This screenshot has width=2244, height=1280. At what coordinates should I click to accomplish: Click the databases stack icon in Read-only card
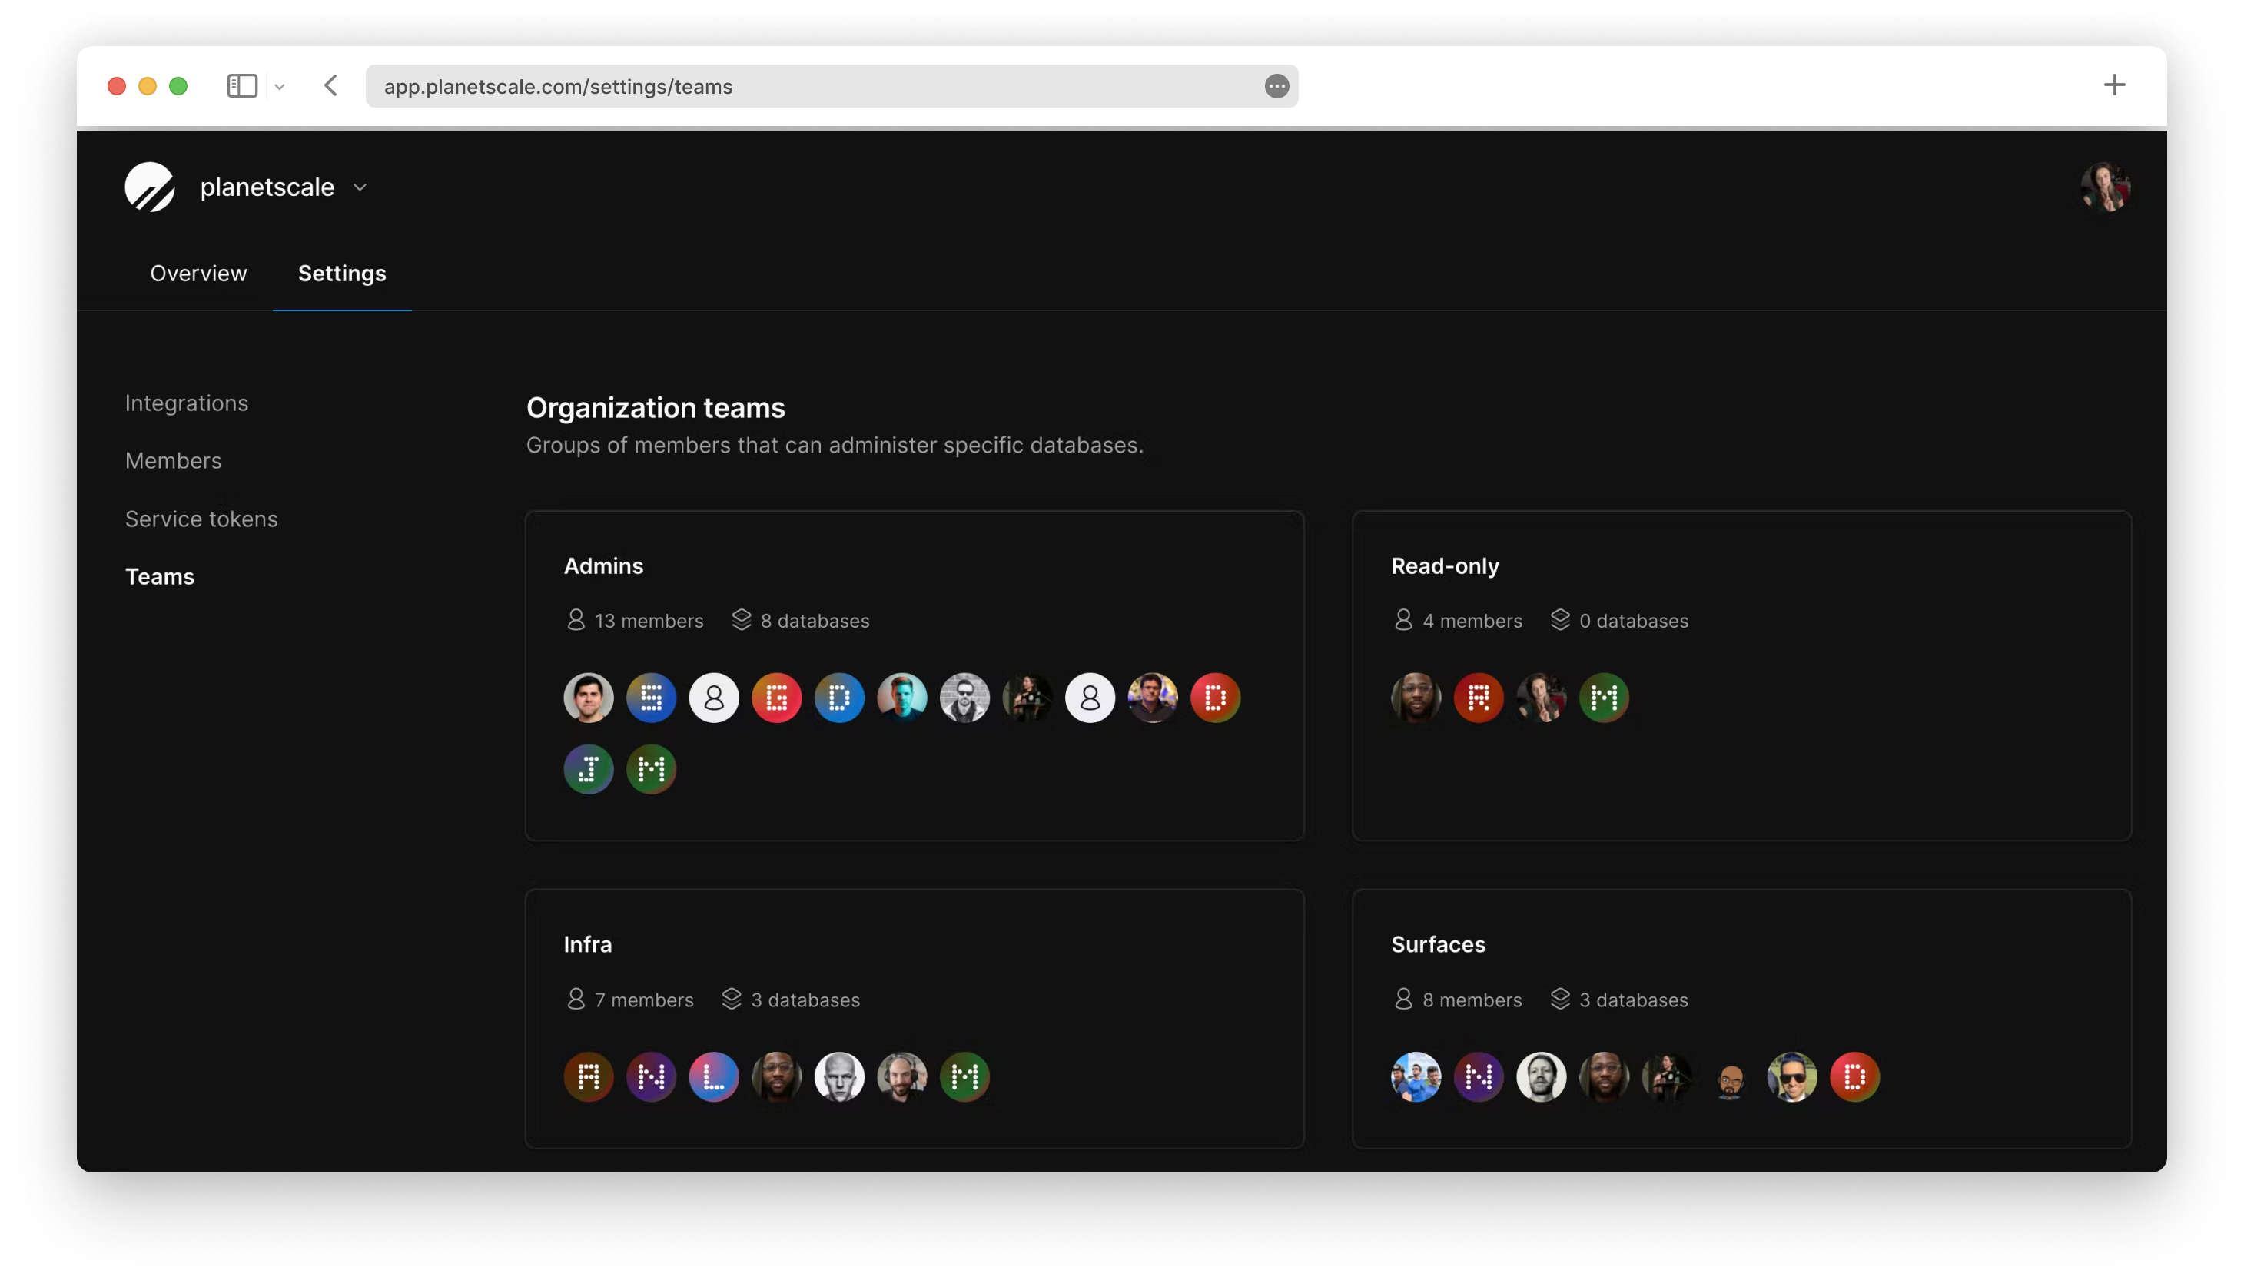(1560, 620)
